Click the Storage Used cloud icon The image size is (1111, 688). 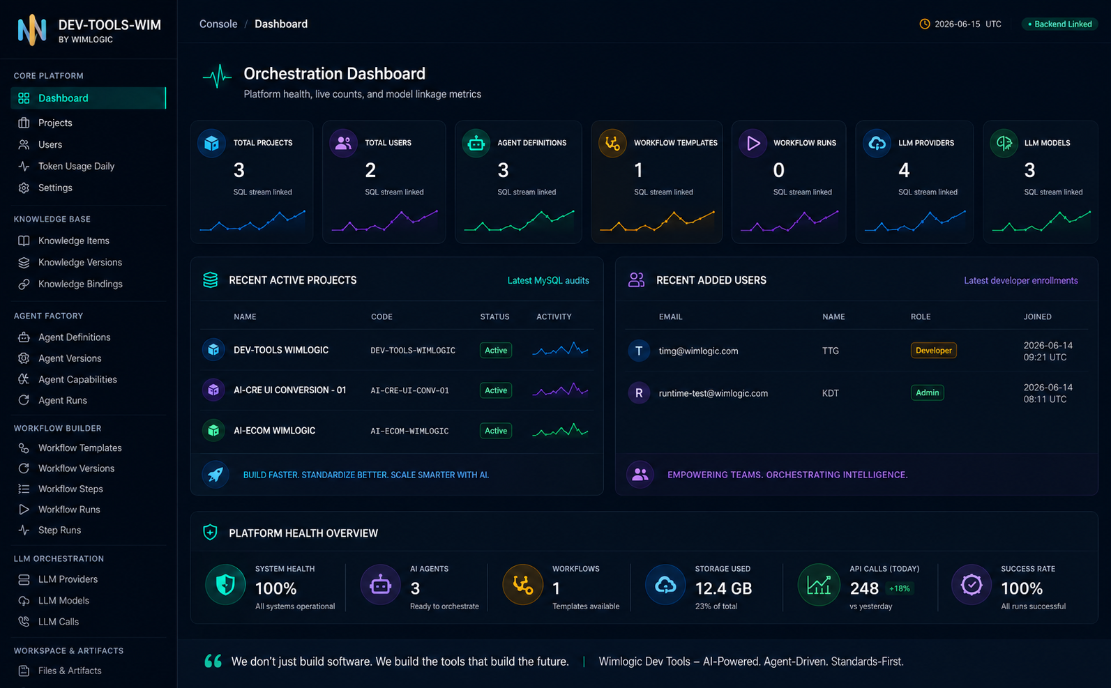click(665, 585)
